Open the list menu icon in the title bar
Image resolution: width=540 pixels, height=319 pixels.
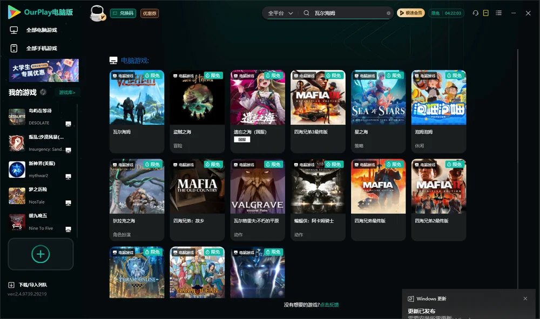coord(498,13)
